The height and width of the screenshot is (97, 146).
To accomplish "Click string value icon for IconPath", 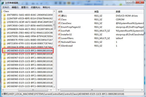I will pos(59,31).
